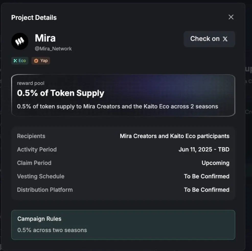Click the 0.5% across two seasons text
This screenshot has height=251, width=252.
52,230
